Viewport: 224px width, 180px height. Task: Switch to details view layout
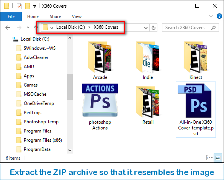[x=209, y=158]
